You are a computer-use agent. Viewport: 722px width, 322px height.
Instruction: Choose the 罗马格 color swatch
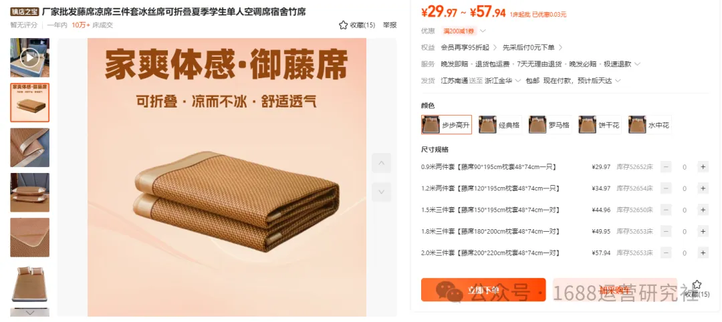550,125
